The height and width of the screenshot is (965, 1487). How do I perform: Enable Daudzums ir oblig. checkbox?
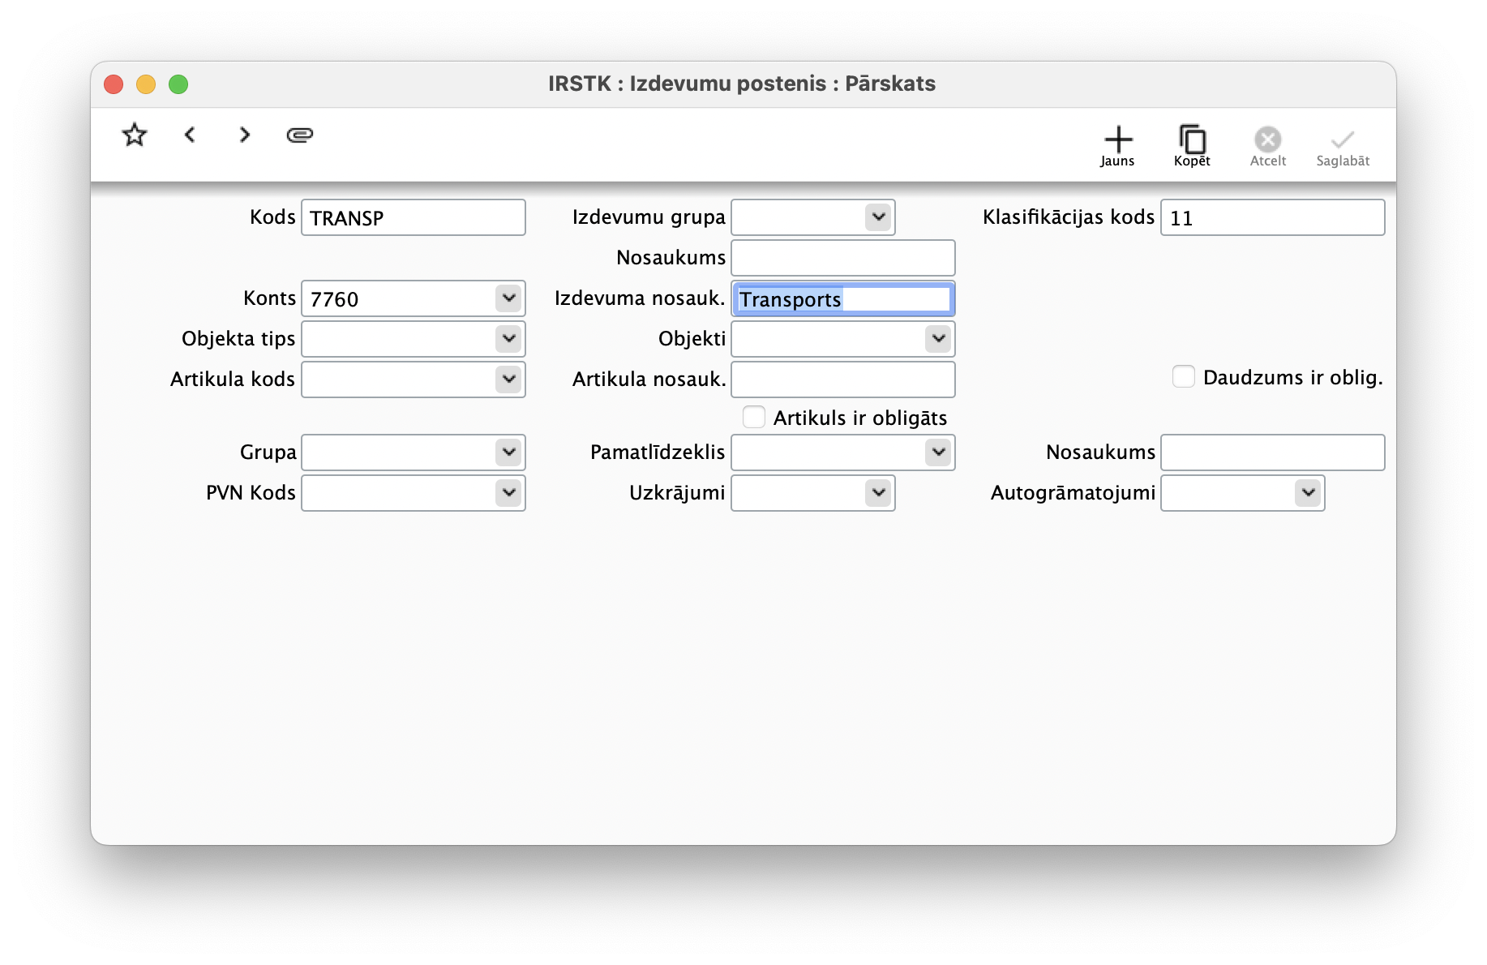coord(1184,377)
